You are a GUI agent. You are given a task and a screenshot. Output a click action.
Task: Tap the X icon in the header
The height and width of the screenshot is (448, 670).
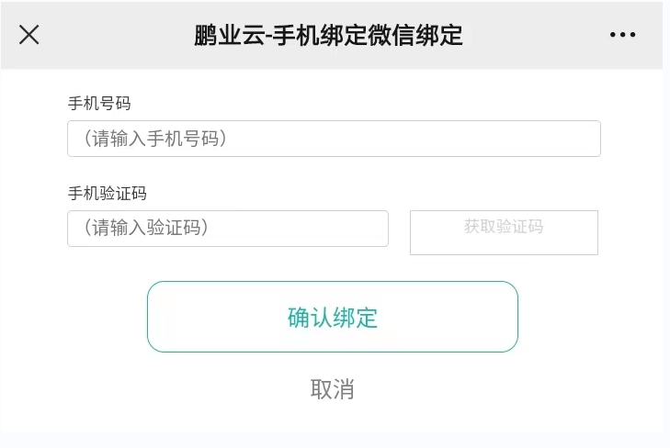tap(29, 35)
